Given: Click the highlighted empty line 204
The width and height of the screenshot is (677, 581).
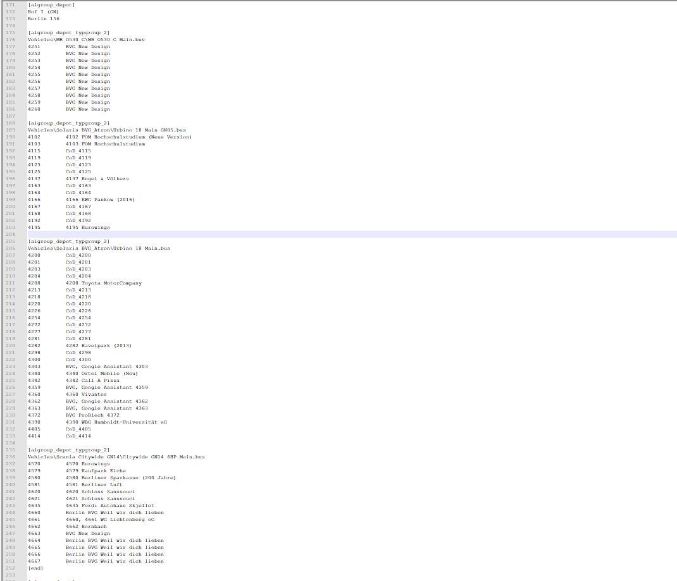Looking at the screenshot, I should (316, 234).
